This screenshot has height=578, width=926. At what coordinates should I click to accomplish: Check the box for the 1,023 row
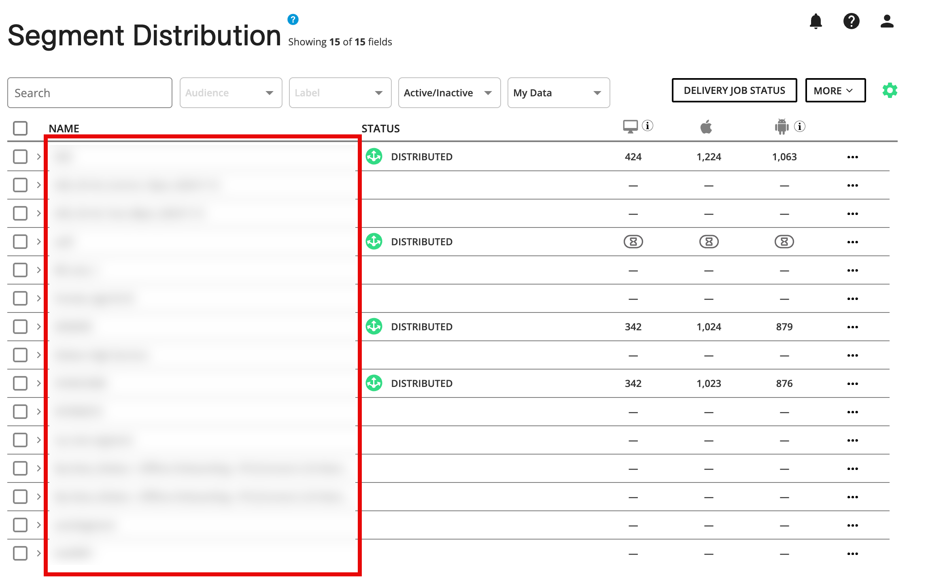click(20, 383)
